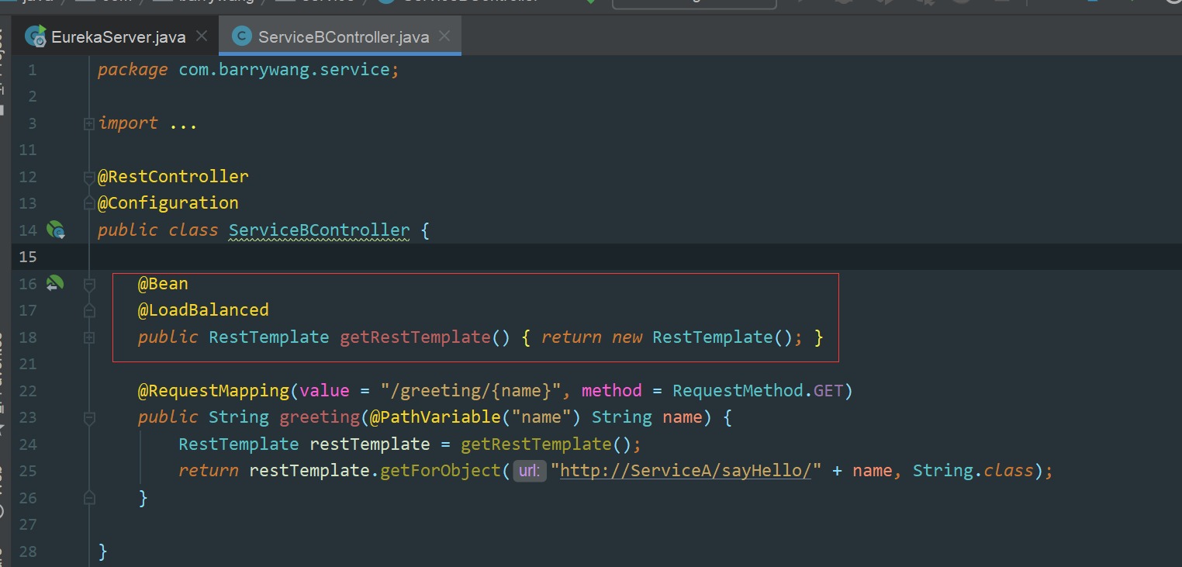This screenshot has width=1182, height=567.
Task: Click fold end marker on line 26
Action: (89, 497)
